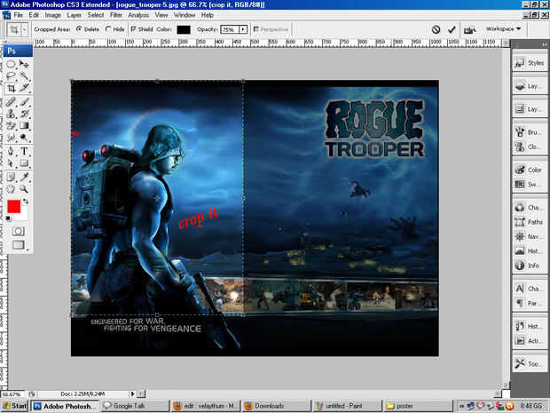This screenshot has width=550, height=413.
Task: Swap foreground and background colors
Action: click(x=26, y=202)
